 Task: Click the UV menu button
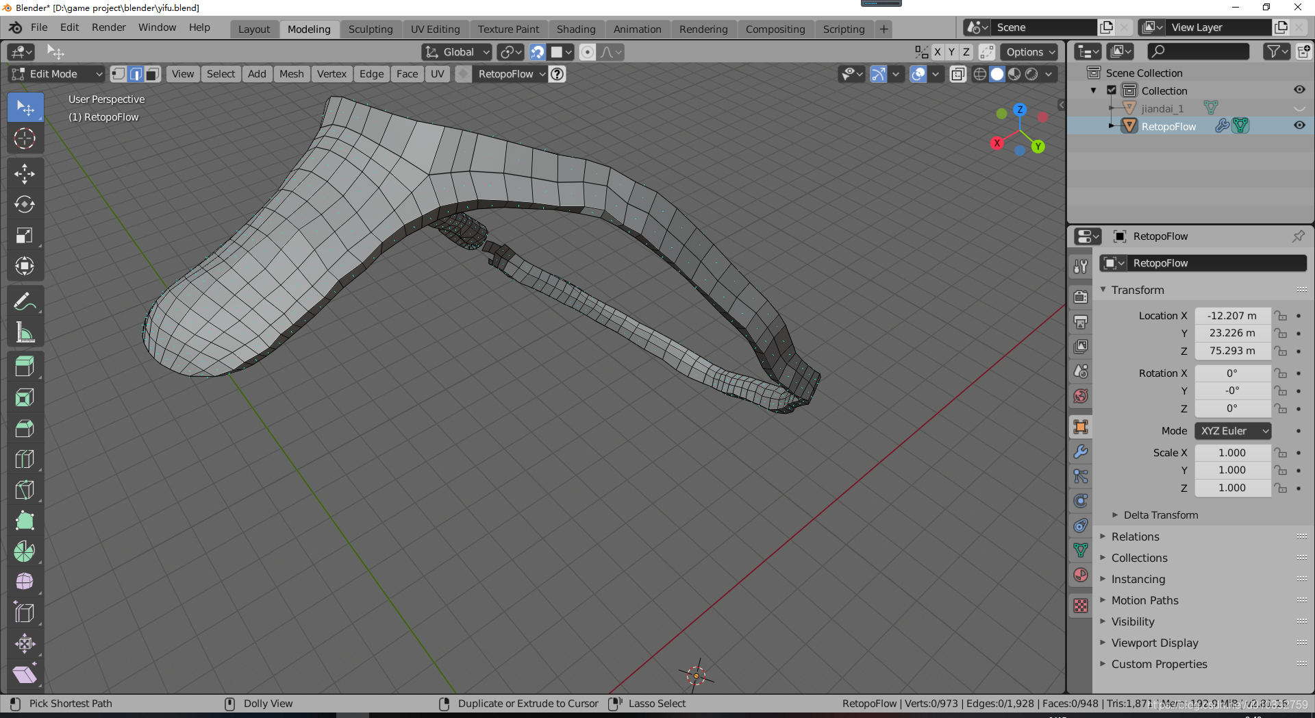(x=437, y=74)
